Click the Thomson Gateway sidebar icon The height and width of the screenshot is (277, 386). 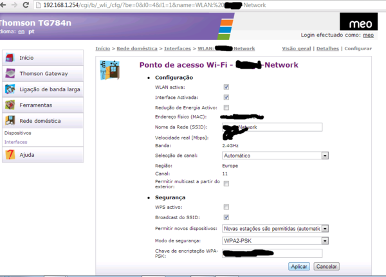click(10, 73)
